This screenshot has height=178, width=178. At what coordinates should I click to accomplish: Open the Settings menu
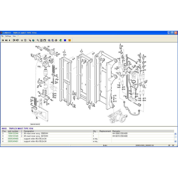coord(8,36)
